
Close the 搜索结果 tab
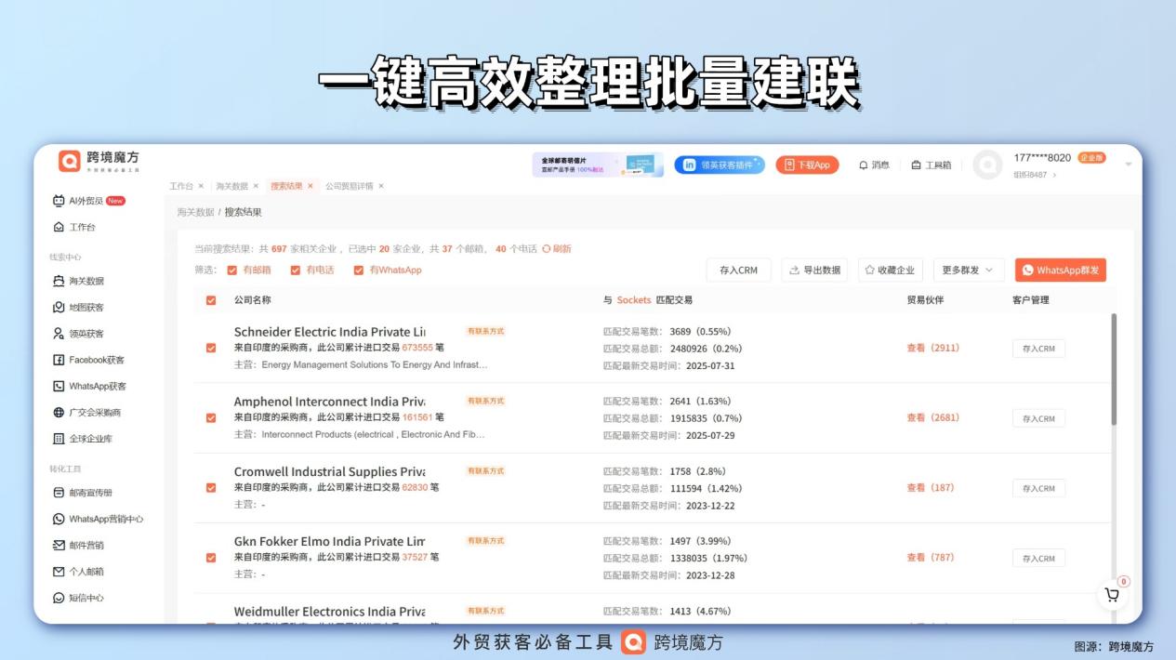[x=311, y=186]
